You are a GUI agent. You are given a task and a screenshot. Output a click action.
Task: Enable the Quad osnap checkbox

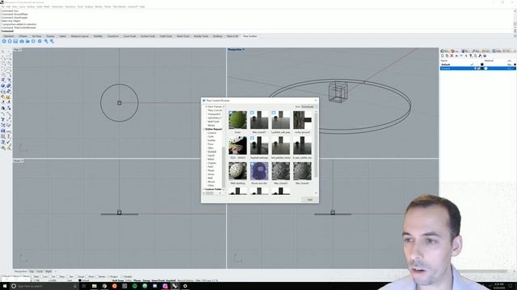77,276
